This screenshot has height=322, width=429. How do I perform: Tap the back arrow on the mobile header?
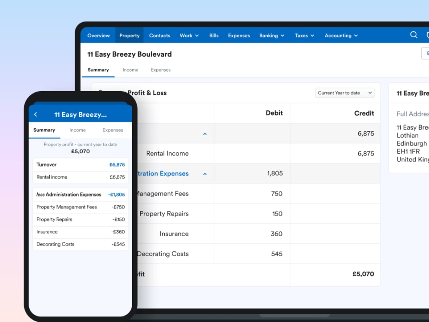click(x=36, y=114)
